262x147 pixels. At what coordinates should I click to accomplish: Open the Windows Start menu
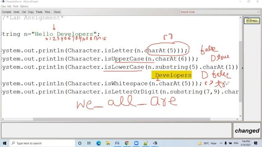(x=5, y=143)
